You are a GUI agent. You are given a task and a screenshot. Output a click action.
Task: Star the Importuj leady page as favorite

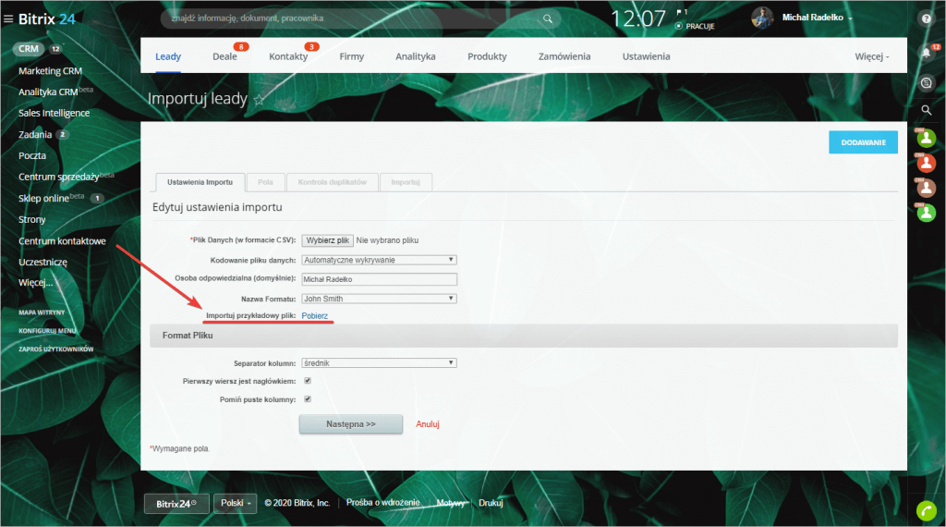click(x=259, y=100)
